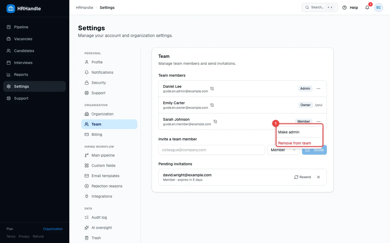The image size is (390, 243).
Task: Open Organization settings page
Action: tap(109, 114)
